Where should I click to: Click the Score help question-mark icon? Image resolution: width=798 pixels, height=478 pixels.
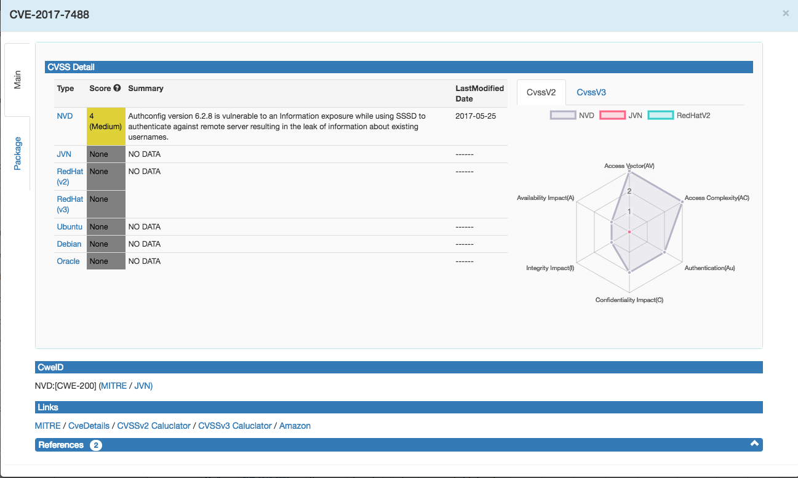(117, 89)
